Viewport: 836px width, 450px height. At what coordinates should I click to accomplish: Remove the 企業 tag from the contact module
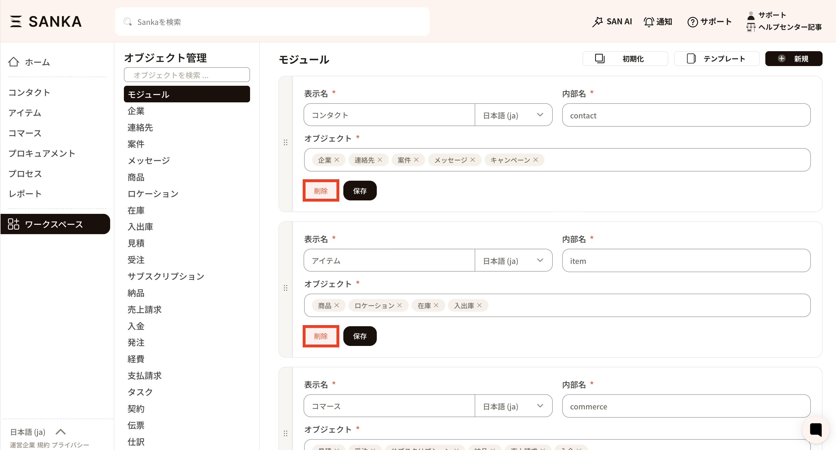pyautogui.click(x=336, y=160)
